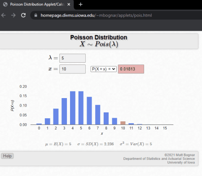Click the highlighted red bar at x = 10
202x176 pixels.
coord(123,123)
